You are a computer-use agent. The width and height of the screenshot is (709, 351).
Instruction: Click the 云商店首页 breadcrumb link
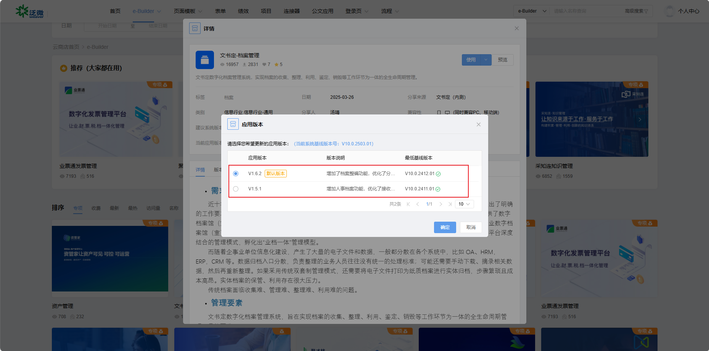pos(66,47)
